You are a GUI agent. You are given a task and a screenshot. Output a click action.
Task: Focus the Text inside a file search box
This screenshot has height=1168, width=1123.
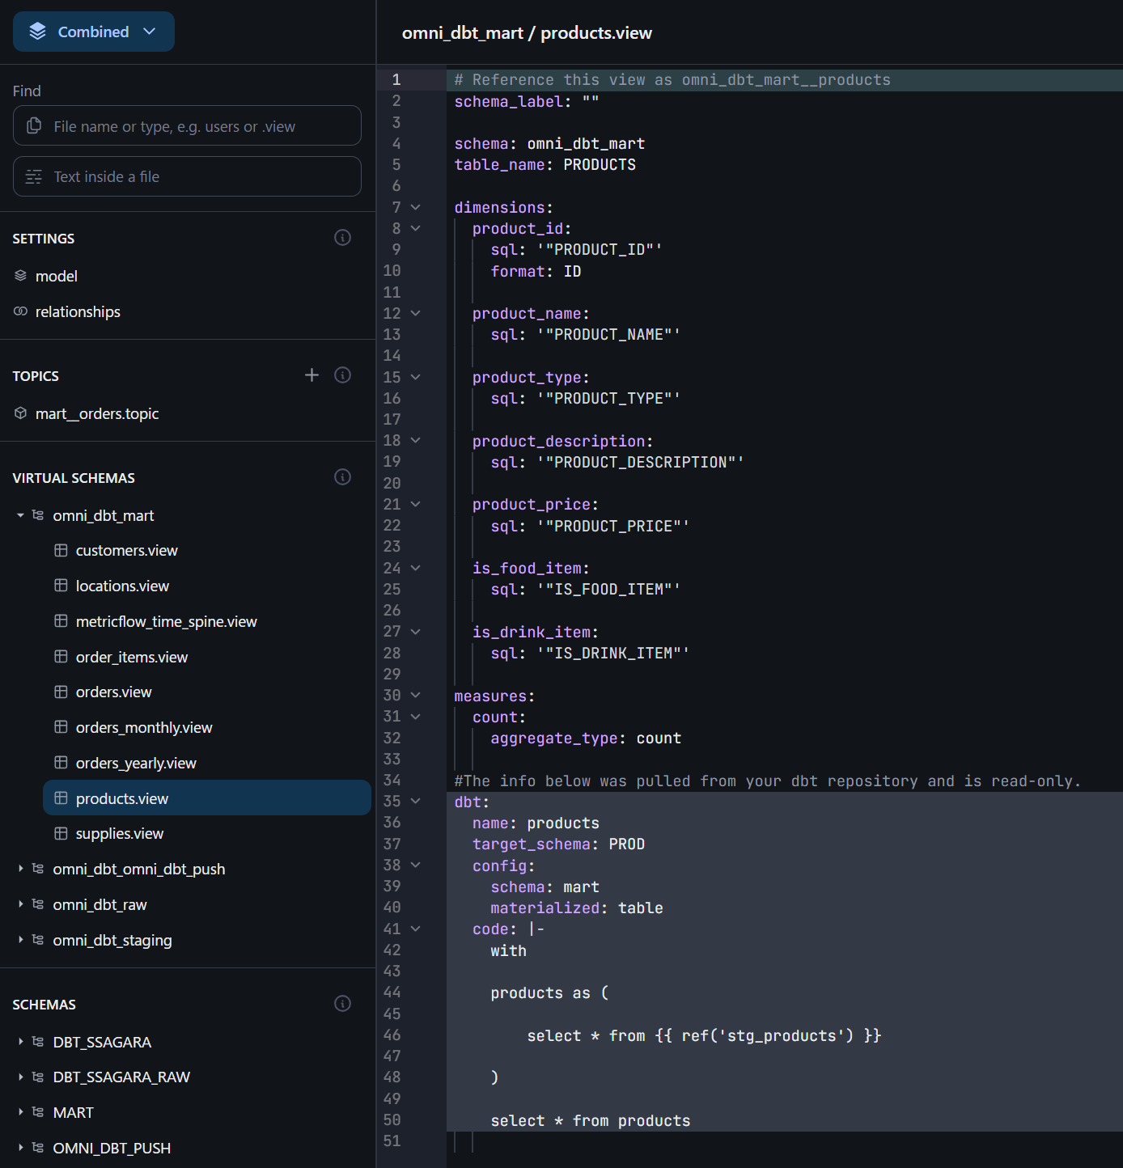[x=187, y=176]
